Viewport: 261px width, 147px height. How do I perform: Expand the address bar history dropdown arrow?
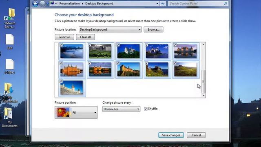157,4
